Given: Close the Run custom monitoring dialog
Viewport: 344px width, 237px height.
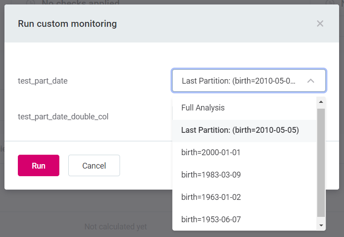Looking at the screenshot, I should (320, 24).
